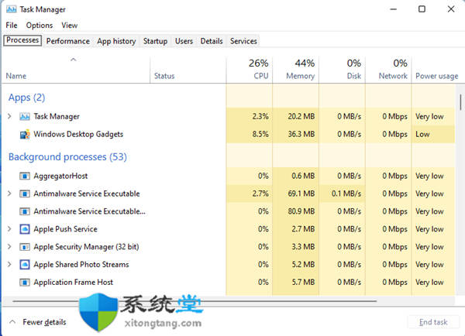Image resolution: width=465 pixels, height=336 pixels.
Task: Open the Startup tab
Action: (155, 41)
